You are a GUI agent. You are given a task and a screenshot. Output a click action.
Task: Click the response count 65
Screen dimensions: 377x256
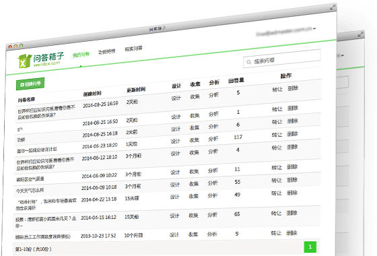pyautogui.click(x=237, y=214)
